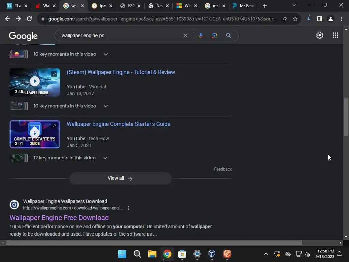Show hidden system tray icons
The image size is (349, 262).
pyautogui.click(x=266, y=254)
